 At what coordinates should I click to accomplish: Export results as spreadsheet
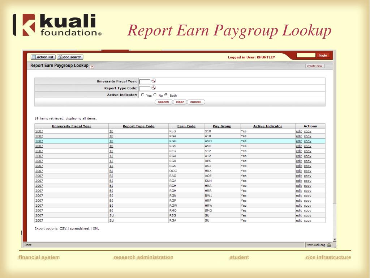tap(80, 228)
